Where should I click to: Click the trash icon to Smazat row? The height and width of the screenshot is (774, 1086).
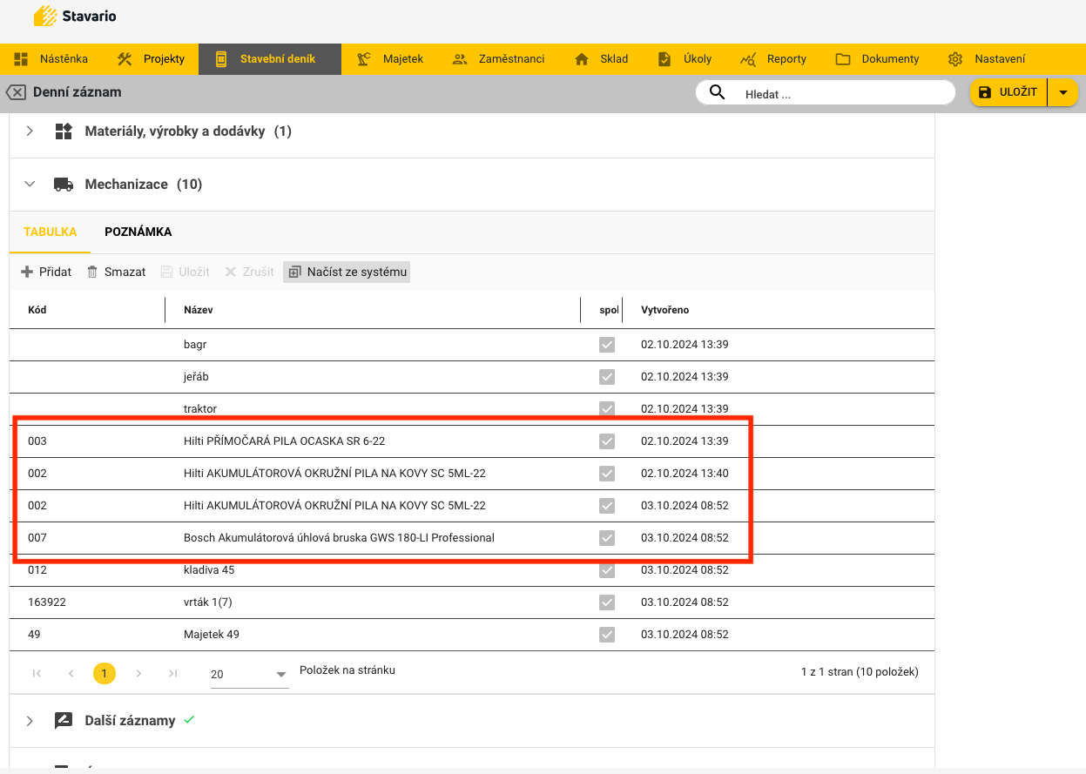93,272
